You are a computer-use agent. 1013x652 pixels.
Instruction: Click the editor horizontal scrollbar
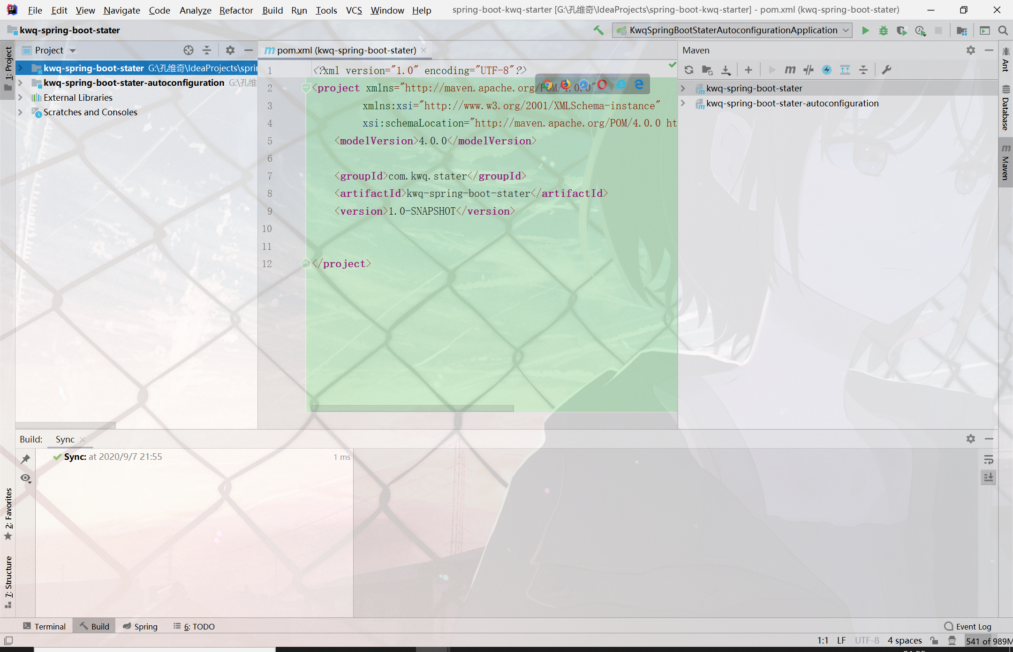[x=412, y=408]
